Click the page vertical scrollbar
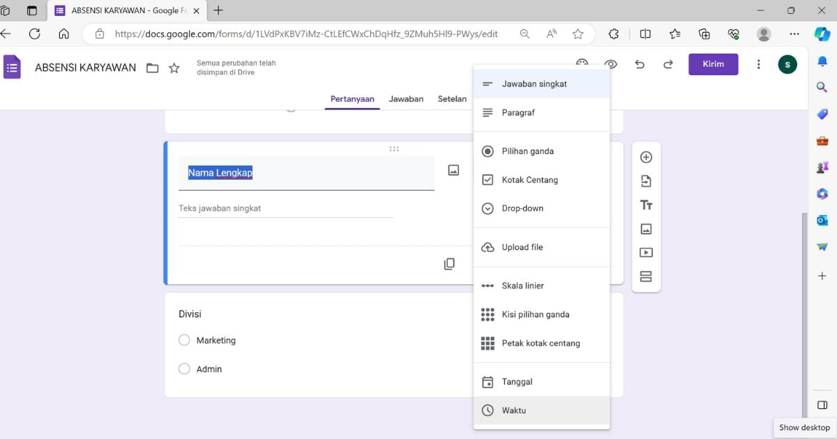 point(804,314)
